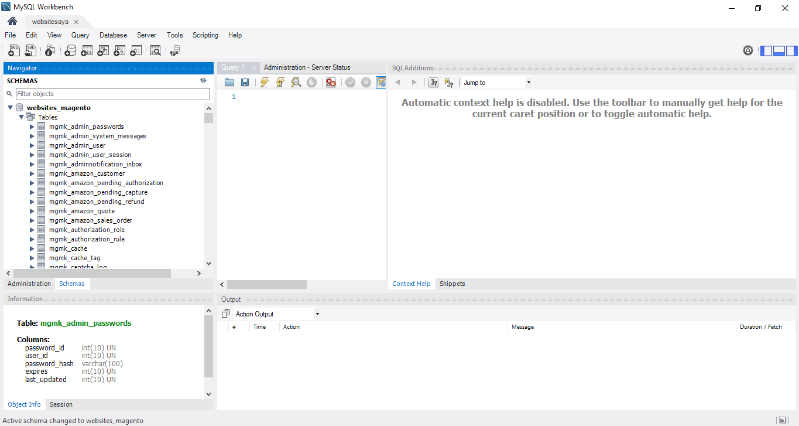
Task: Create a new table in the active schema
Action: click(87, 50)
